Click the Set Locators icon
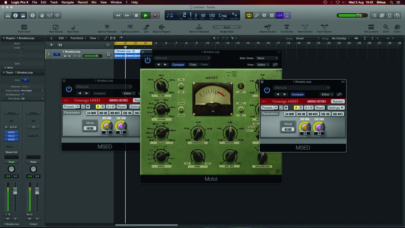The width and height of the screenshot is (405, 228). pos(371,27)
